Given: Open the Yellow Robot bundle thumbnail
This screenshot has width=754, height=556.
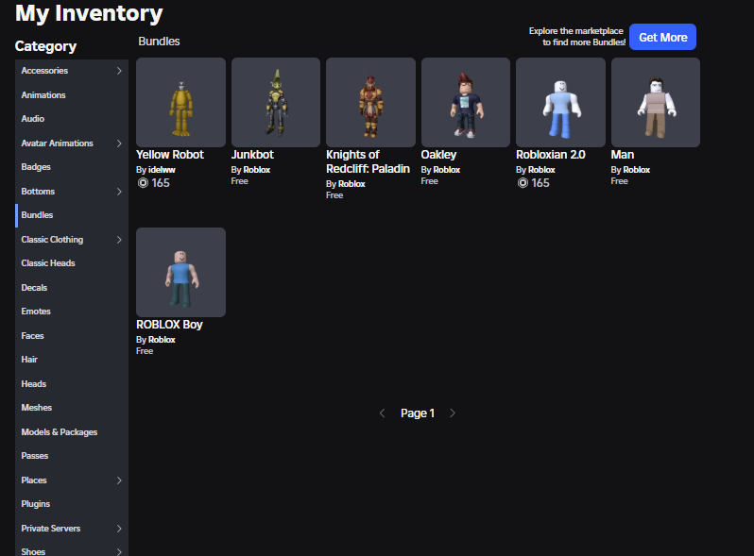Looking at the screenshot, I should pyautogui.click(x=180, y=102).
